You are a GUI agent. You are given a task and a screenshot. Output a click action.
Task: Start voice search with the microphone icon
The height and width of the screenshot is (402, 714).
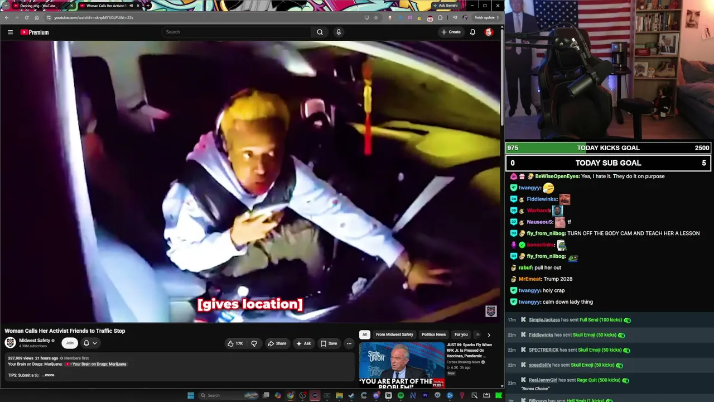coord(339,32)
